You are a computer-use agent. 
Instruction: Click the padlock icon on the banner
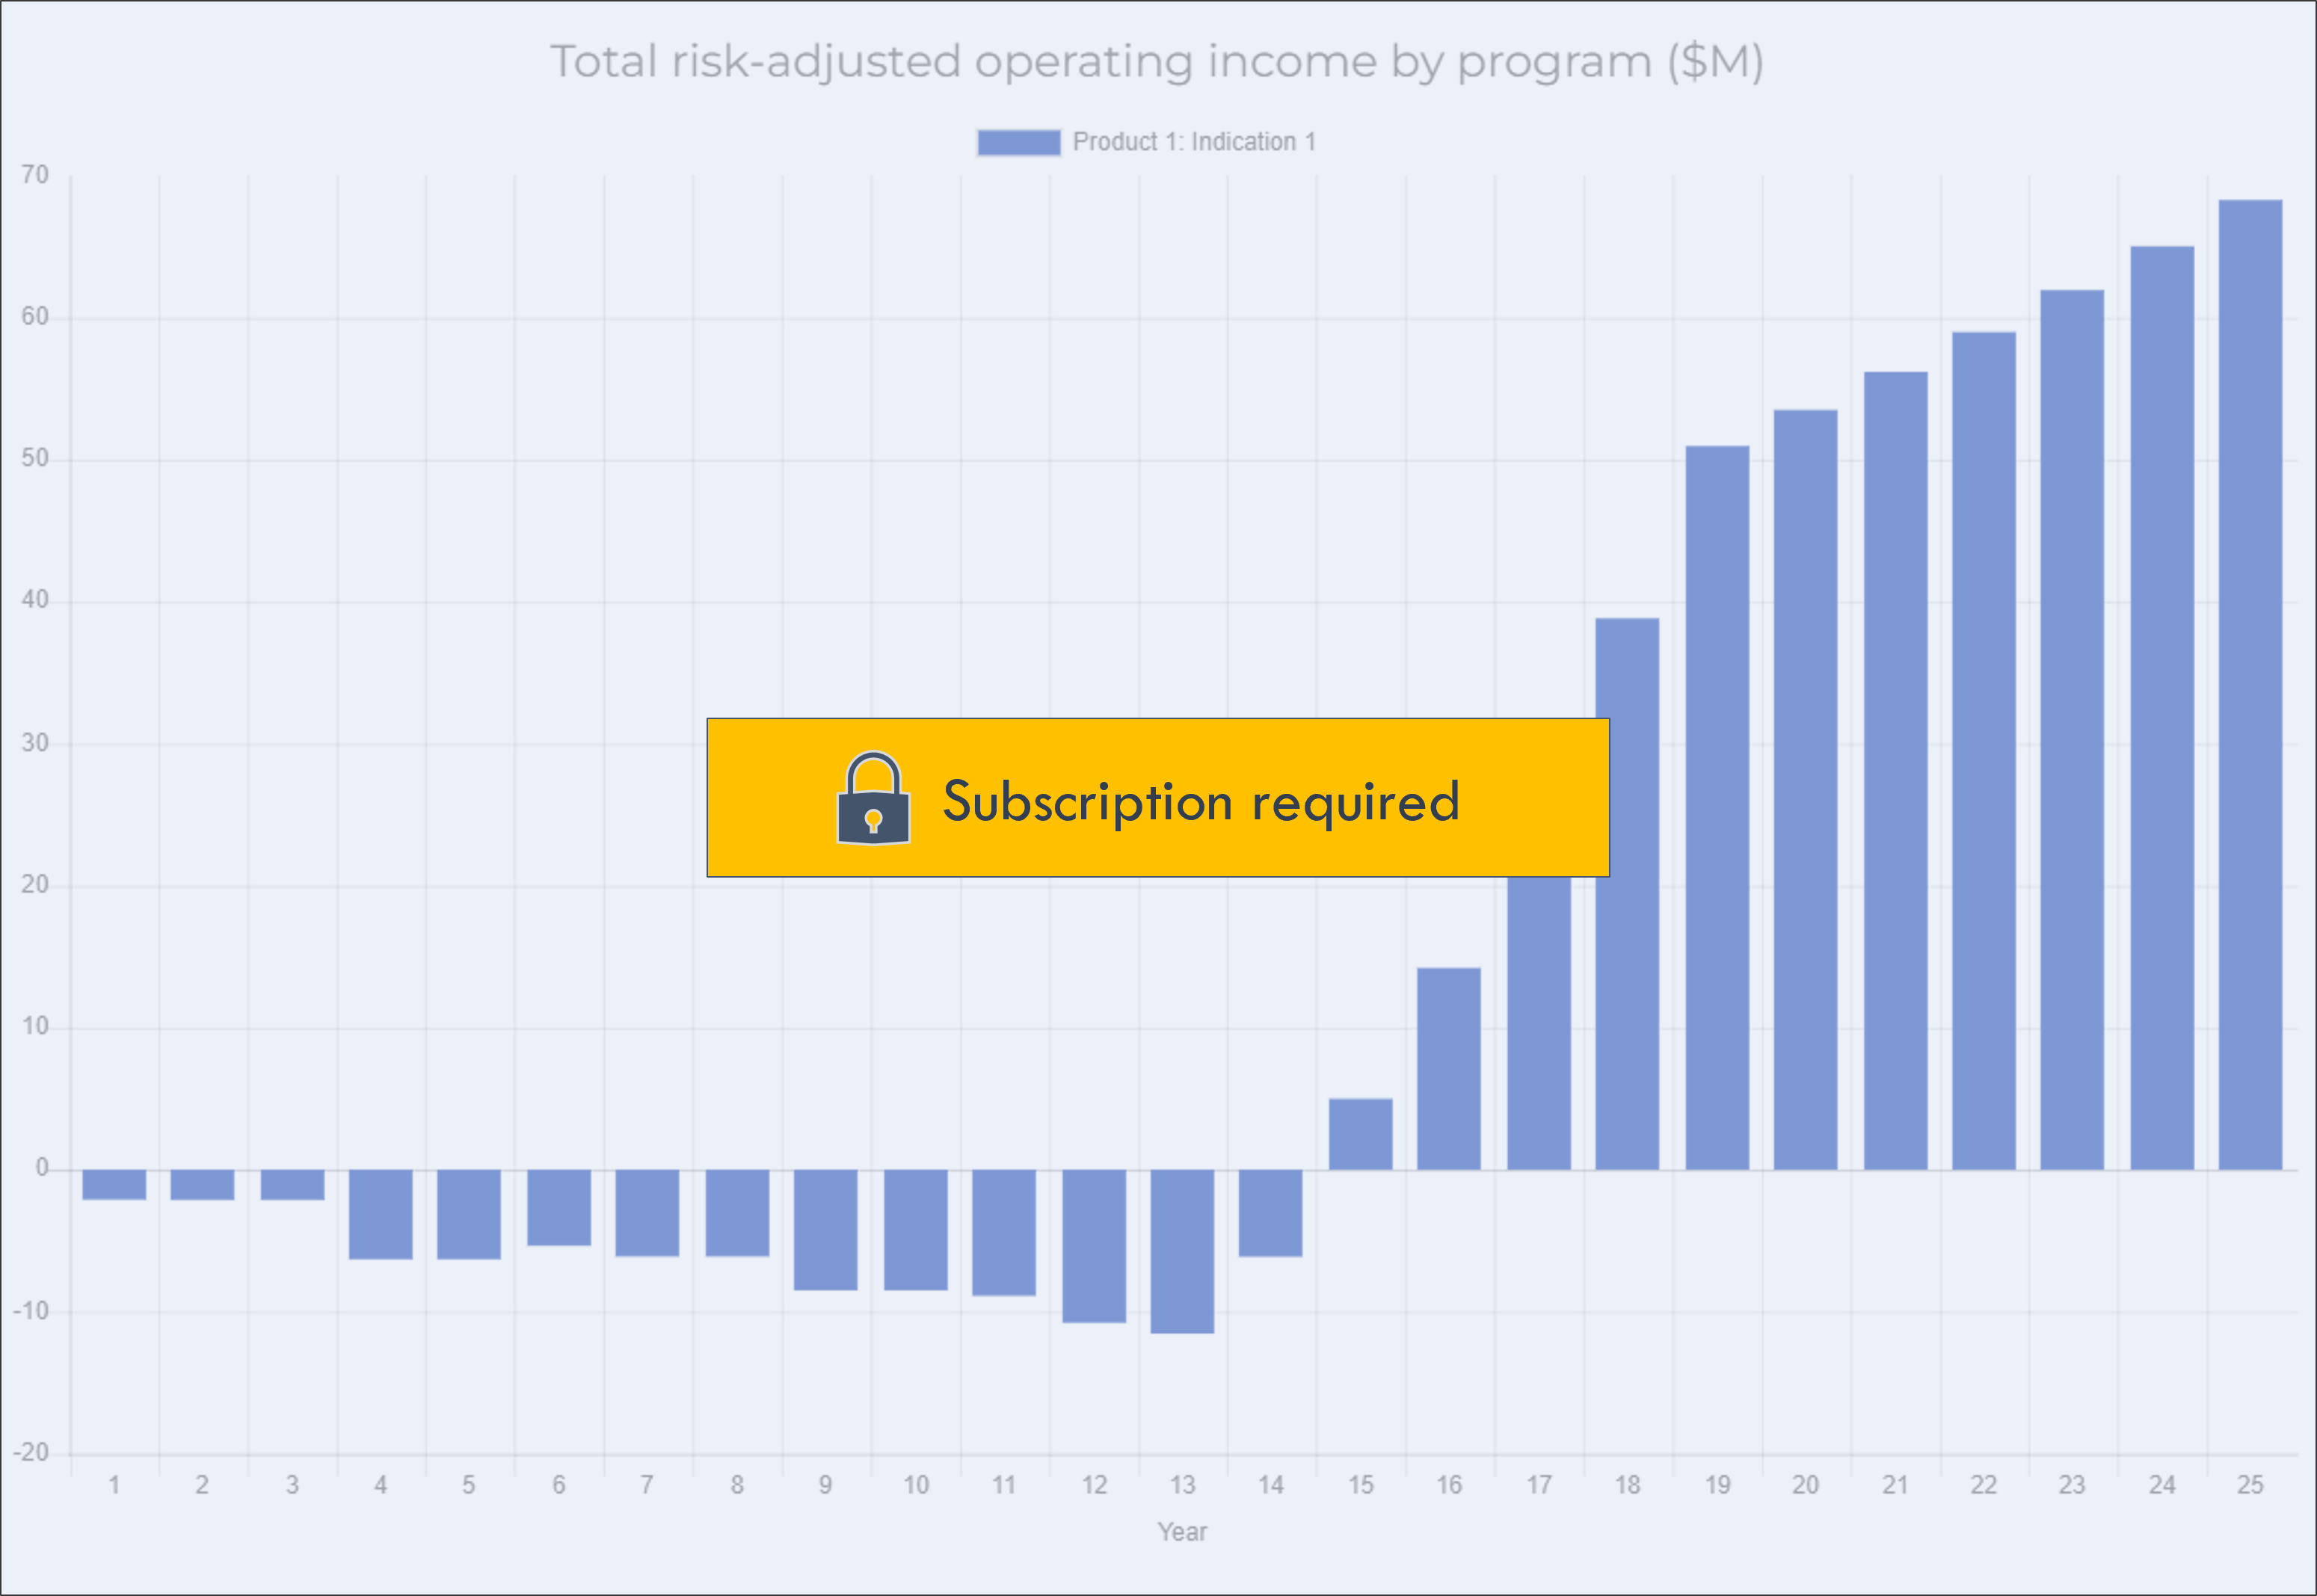pos(873,798)
